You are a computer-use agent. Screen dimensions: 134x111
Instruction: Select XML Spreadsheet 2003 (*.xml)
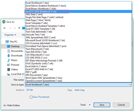pos(78,37)
